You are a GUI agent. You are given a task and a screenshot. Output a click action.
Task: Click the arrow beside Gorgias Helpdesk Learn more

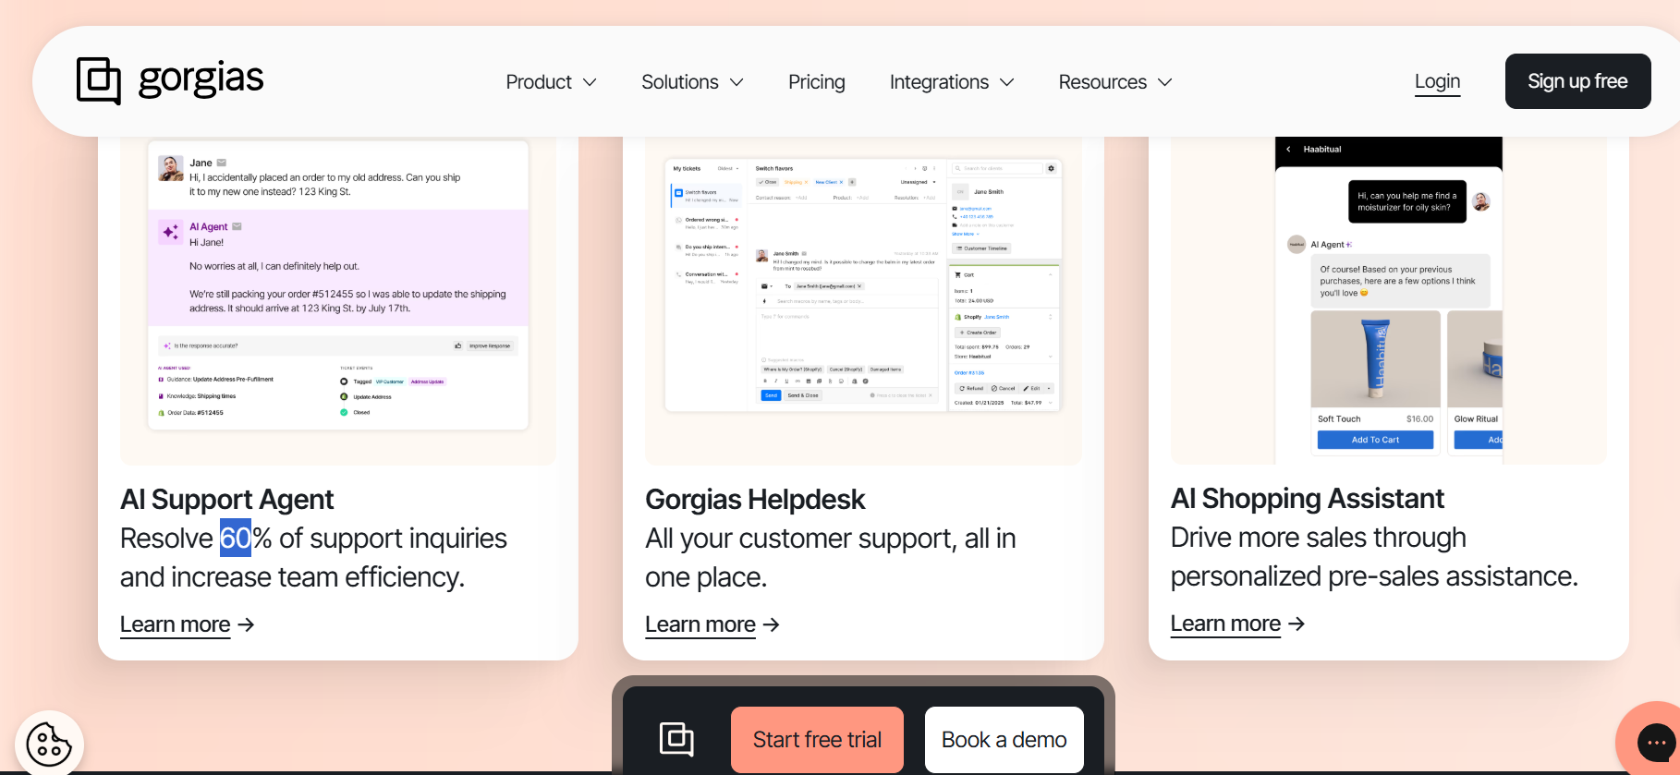pyautogui.click(x=772, y=624)
